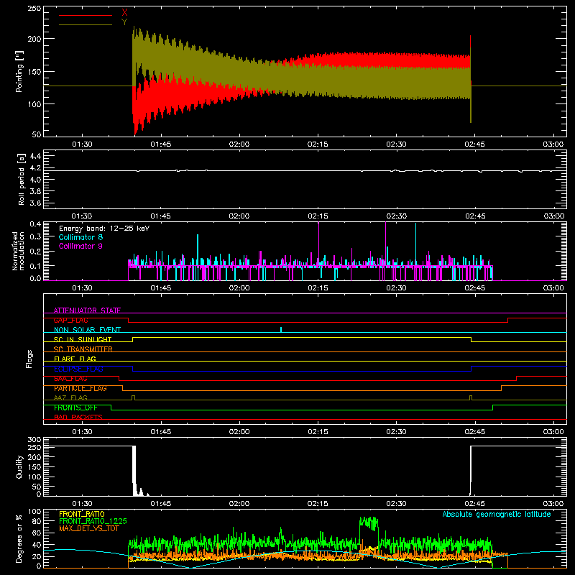Image resolution: width=575 pixels, height=575 pixels.
Task: Select the ATTENUATOR_STATE flag label
Action: point(87,310)
